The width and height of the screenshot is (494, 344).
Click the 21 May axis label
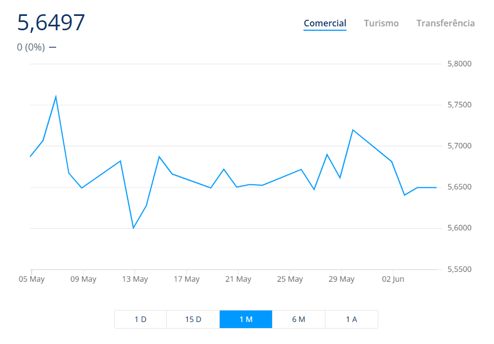[238, 279]
